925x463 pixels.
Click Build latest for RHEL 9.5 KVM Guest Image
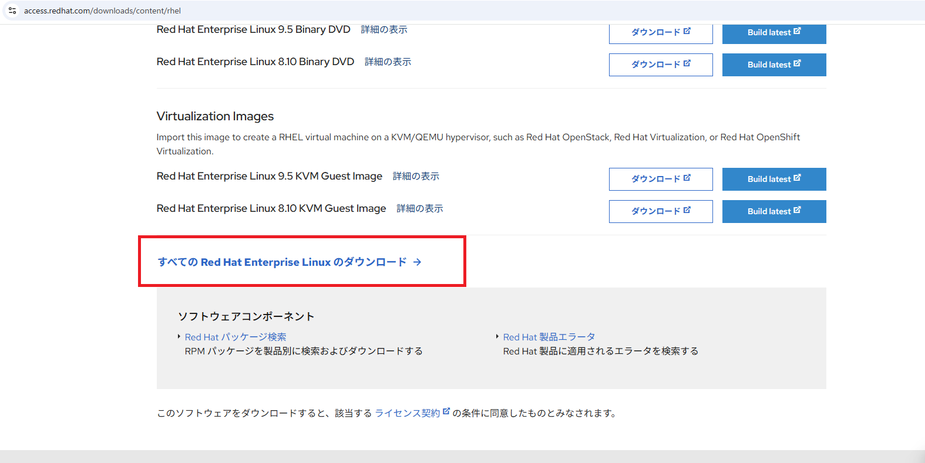tap(773, 179)
